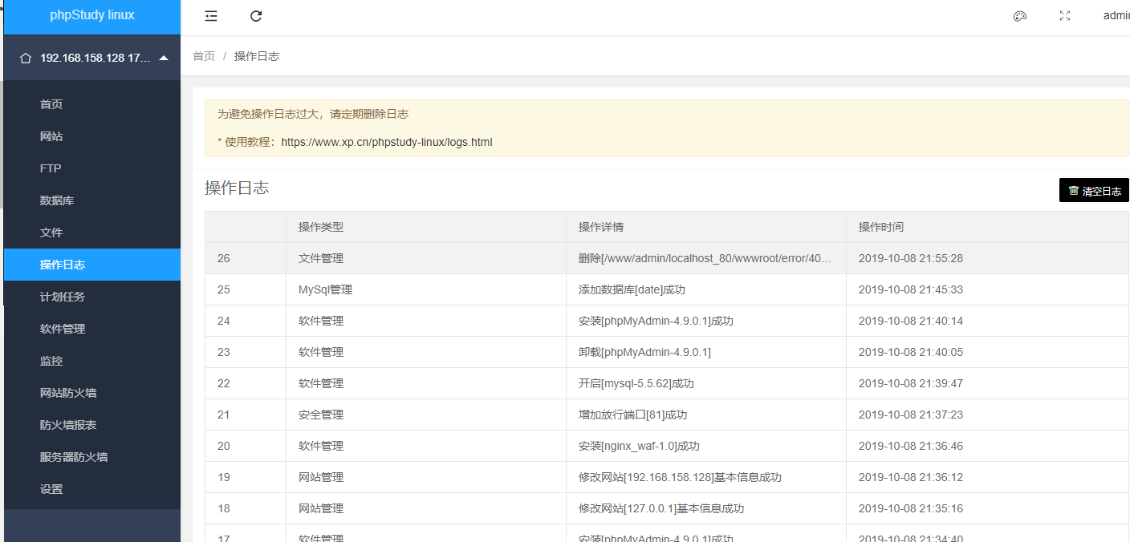Open 文件 manager in sidebar
This screenshot has height=542, width=1130.
(51, 233)
